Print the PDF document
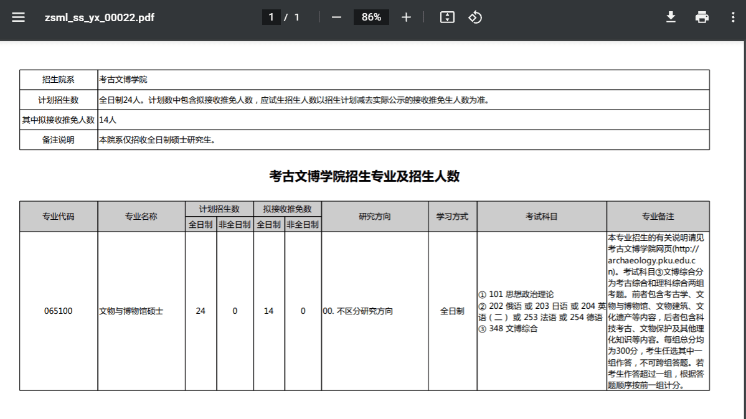This screenshot has width=746, height=419. [x=702, y=17]
